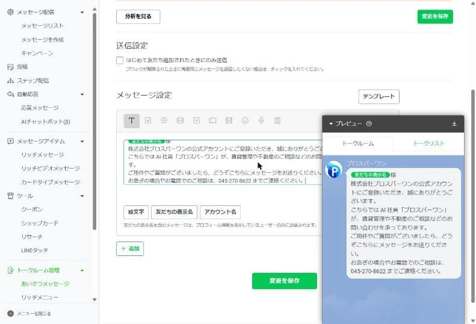
Task: Select the video play icon in message toolbar
Action: pyautogui.click(x=196, y=120)
